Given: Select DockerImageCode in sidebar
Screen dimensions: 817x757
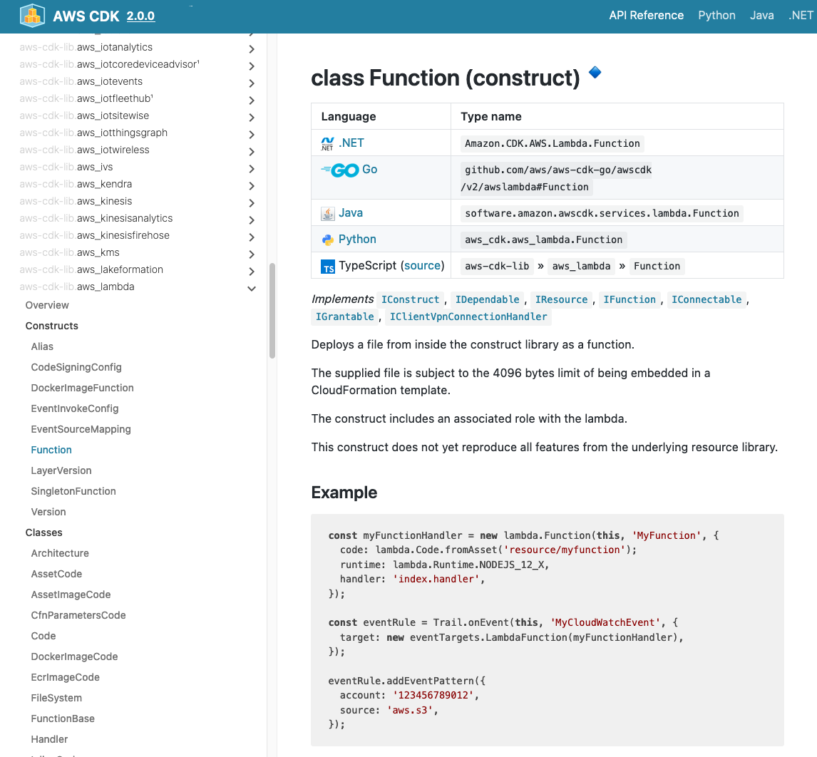Looking at the screenshot, I should 75,656.
